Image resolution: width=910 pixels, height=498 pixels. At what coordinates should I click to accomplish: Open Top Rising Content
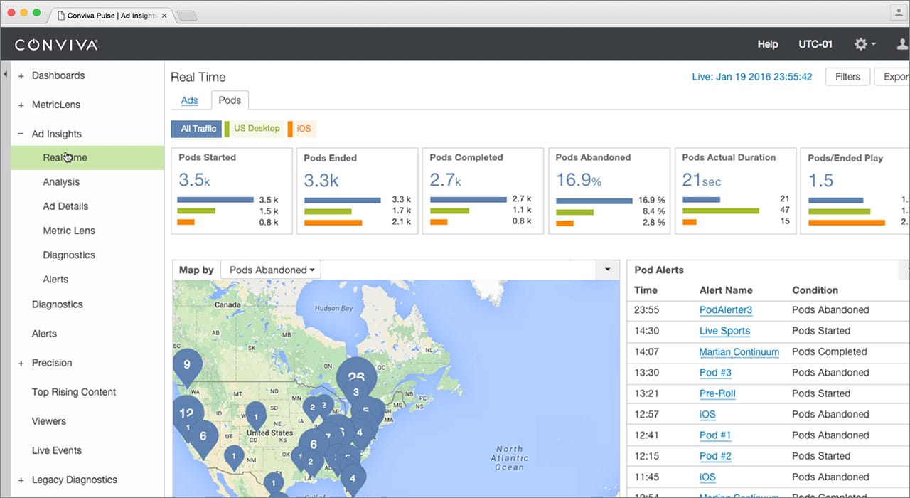click(74, 392)
